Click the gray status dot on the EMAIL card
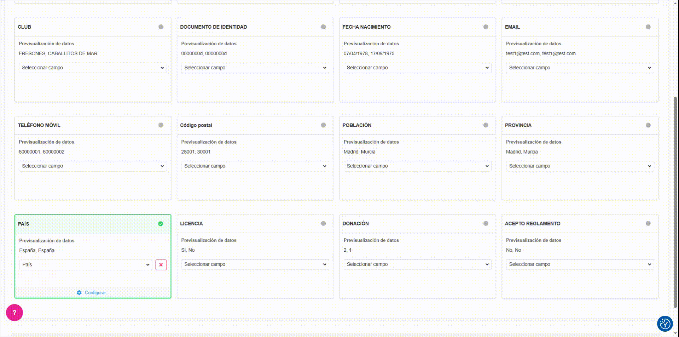The width and height of the screenshot is (679, 337). (648, 27)
